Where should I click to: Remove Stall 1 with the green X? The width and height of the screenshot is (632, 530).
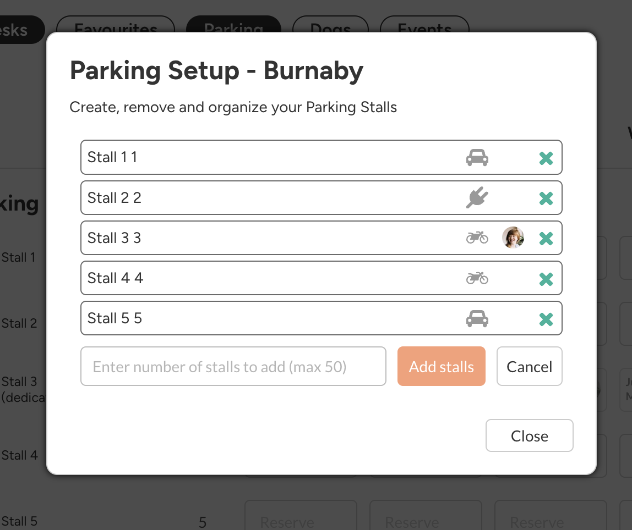pyautogui.click(x=546, y=158)
